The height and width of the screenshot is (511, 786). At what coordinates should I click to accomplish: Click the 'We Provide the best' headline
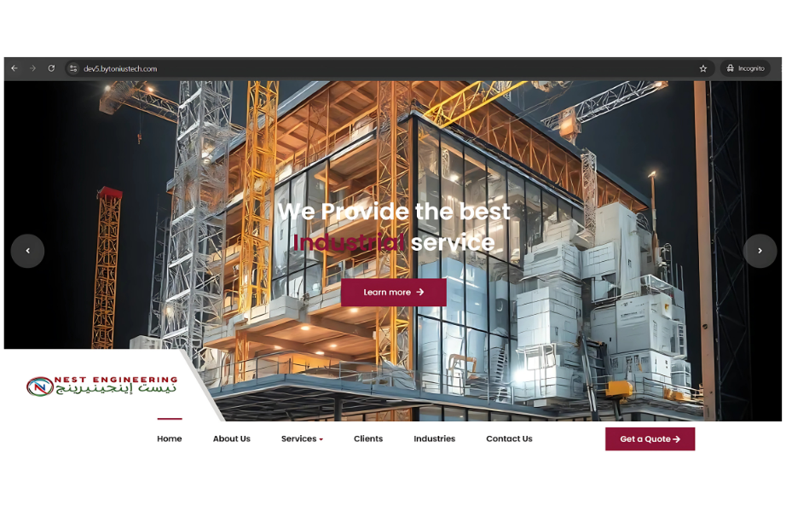pyautogui.click(x=394, y=212)
